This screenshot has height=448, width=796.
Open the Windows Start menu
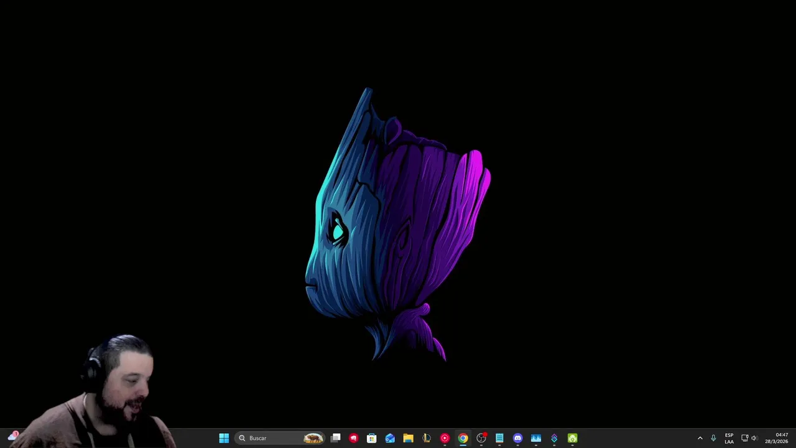tap(224, 438)
